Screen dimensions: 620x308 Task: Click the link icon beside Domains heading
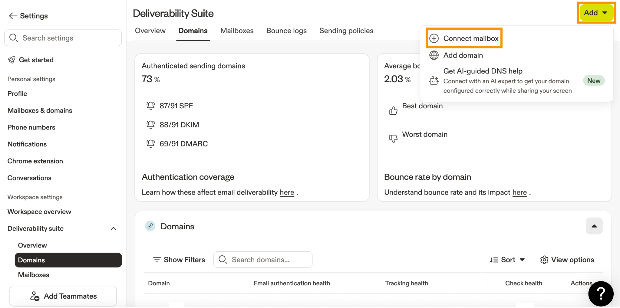pos(150,226)
